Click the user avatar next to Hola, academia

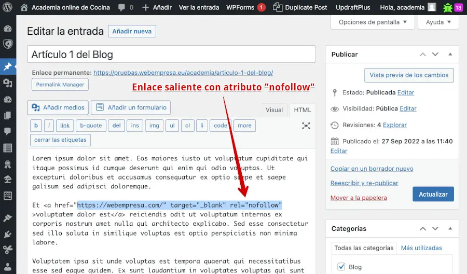432,8
